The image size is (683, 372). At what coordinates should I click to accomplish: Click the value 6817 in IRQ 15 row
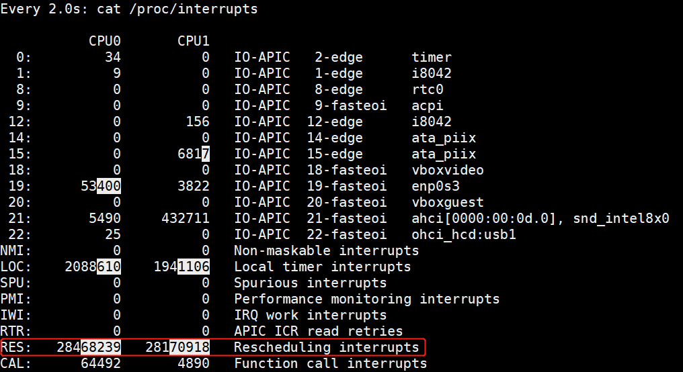194,154
